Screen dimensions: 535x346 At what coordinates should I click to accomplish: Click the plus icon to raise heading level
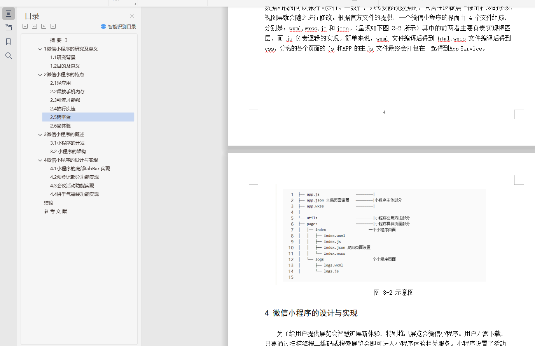tap(44, 26)
